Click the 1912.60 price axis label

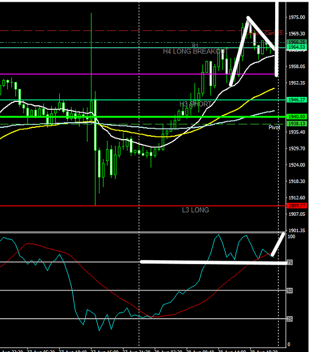(297, 198)
